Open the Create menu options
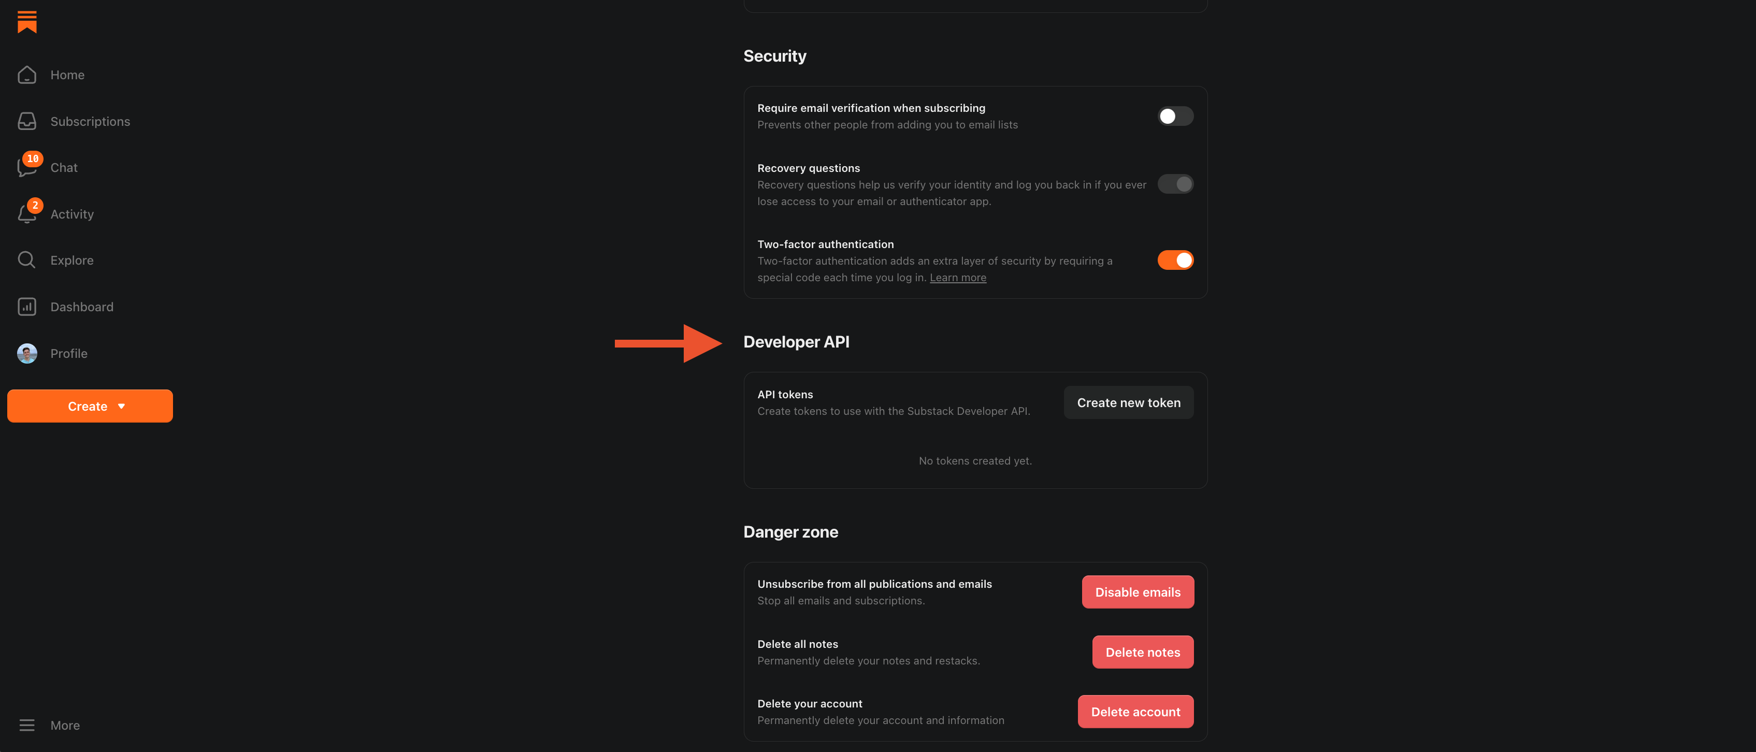 89,406
